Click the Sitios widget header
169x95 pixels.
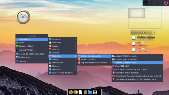(143, 32)
